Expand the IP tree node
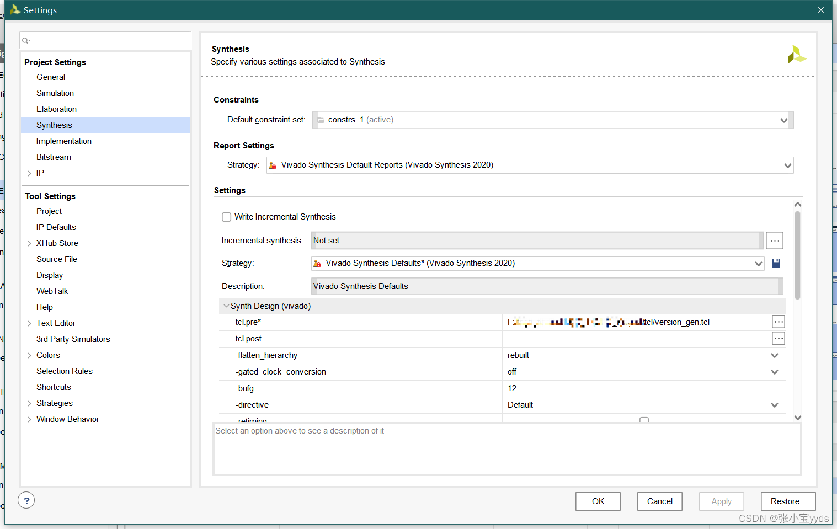The image size is (837, 529). 29,173
